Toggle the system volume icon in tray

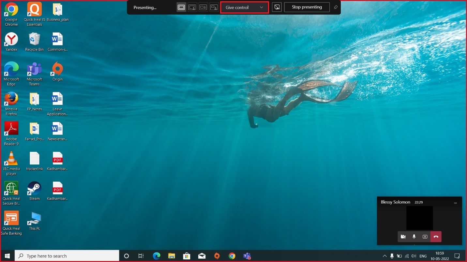pos(414,256)
